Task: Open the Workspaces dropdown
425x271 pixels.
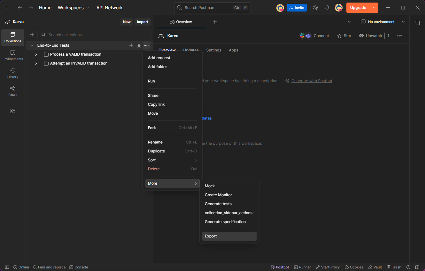Action: coord(73,8)
